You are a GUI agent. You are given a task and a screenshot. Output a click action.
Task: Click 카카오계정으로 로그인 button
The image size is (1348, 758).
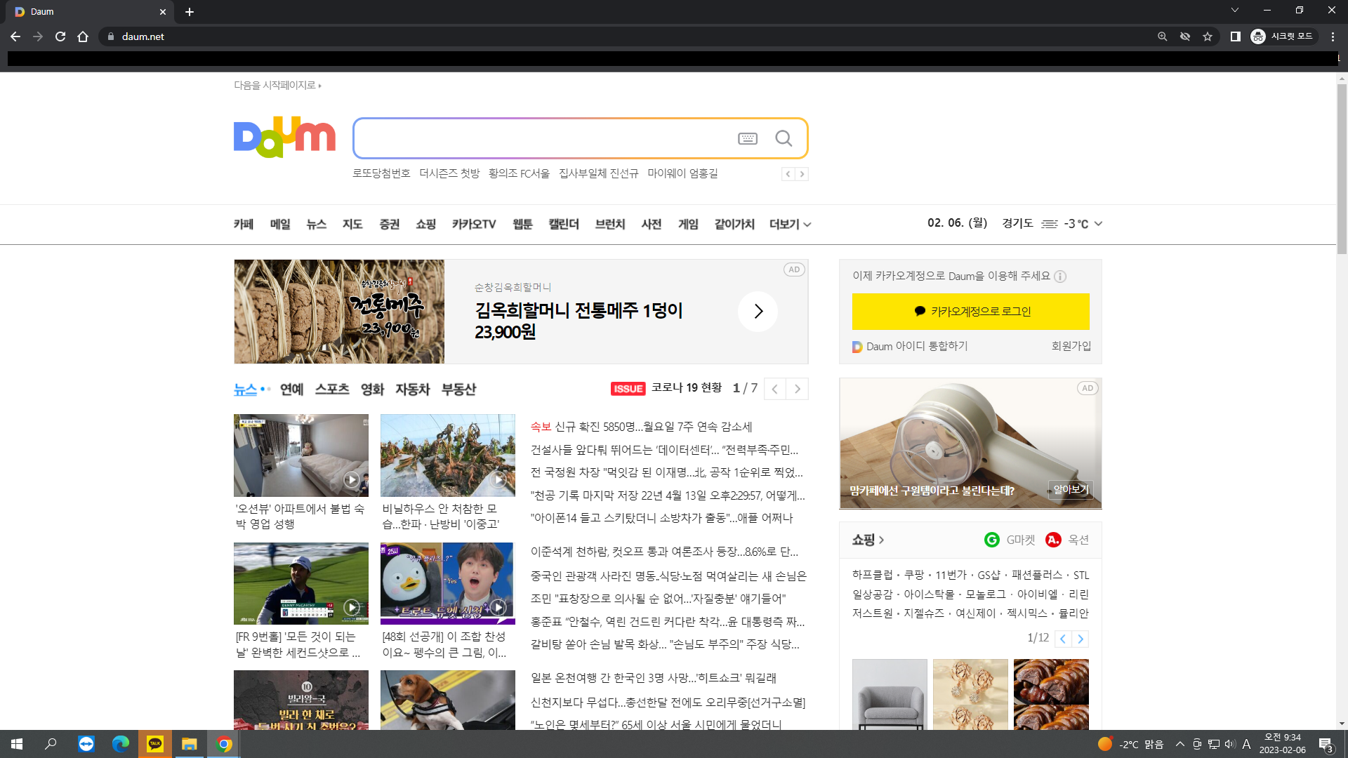pos(971,312)
